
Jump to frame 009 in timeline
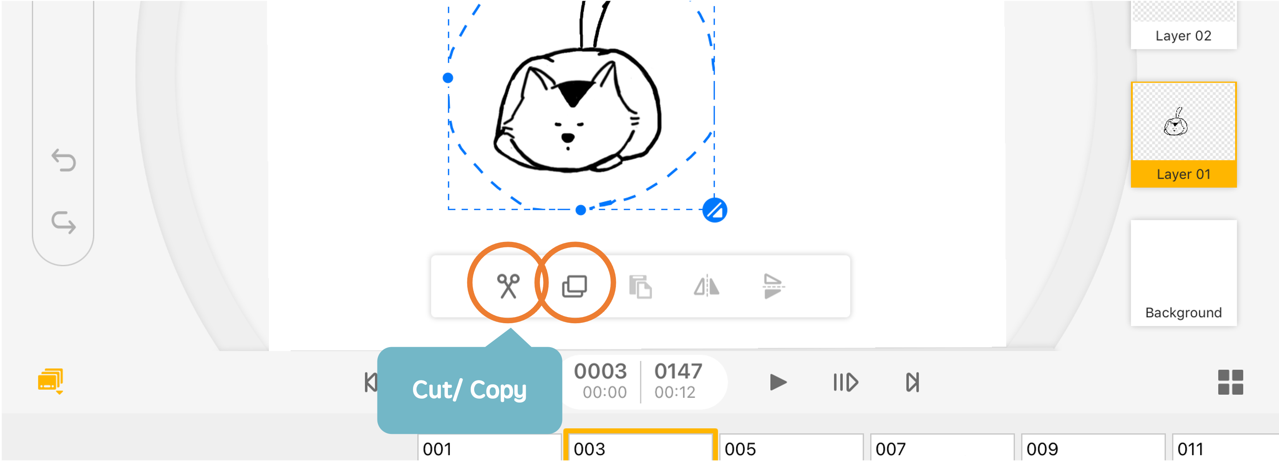1092,447
